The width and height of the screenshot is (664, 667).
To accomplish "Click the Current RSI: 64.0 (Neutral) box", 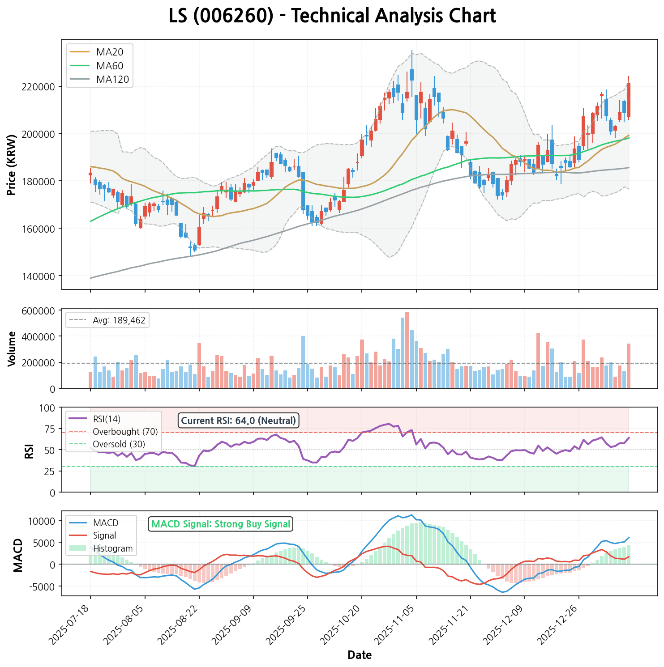I will (x=239, y=421).
